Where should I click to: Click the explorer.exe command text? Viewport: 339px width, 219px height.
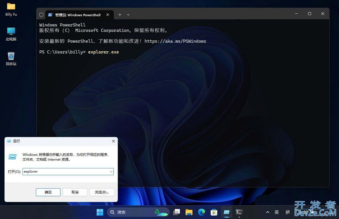103,52
